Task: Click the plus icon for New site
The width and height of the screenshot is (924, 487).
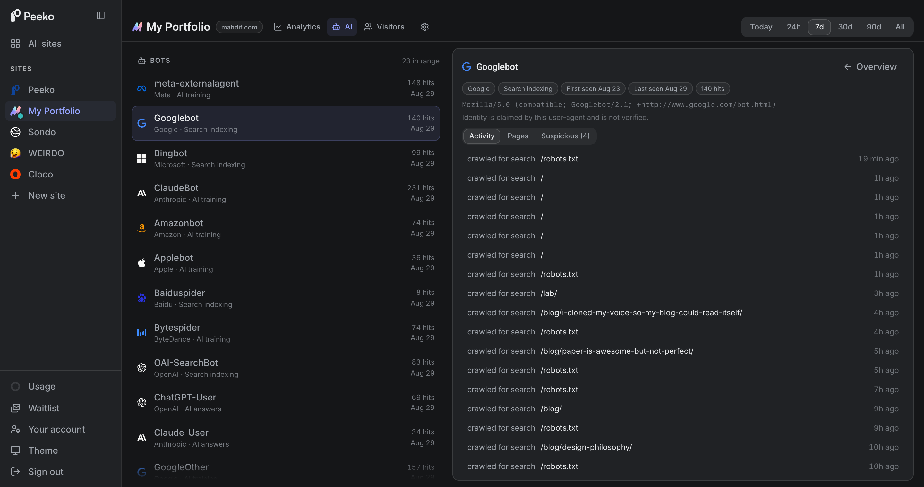Action: 15,195
